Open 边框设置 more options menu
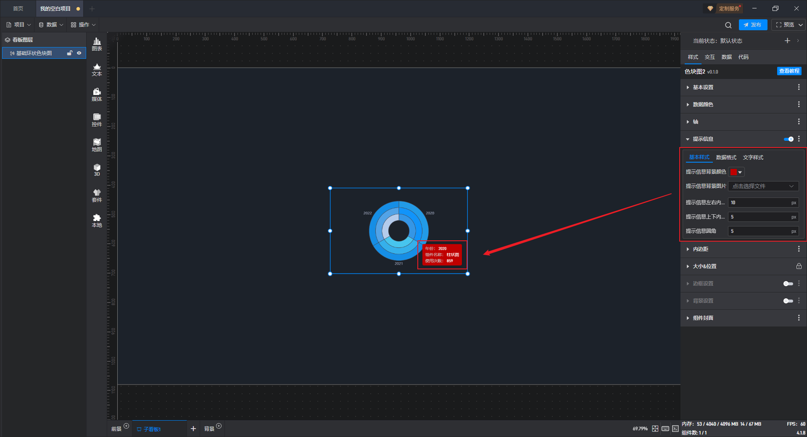The width and height of the screenshot is (807, 437). tap(799, 283)
